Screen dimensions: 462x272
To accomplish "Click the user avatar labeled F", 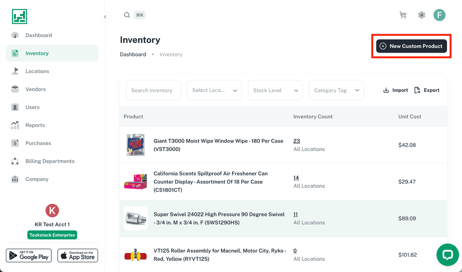I will point(439,15).
